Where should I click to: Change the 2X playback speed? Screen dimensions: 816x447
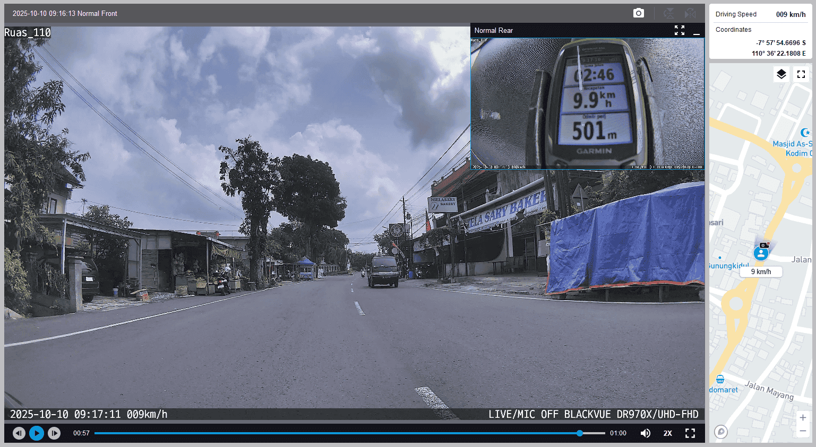[668, 433]
